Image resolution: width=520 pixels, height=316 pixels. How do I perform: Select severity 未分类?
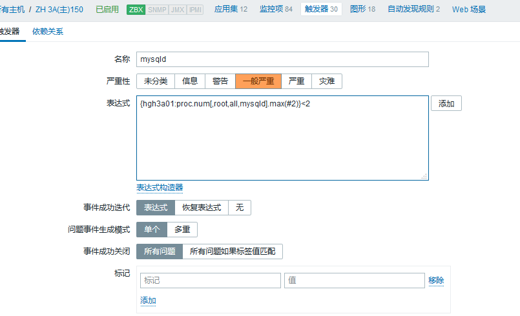155,81
